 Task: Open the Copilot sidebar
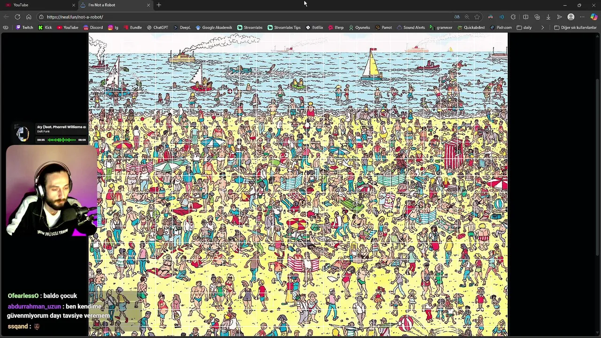tap(594, 17)
